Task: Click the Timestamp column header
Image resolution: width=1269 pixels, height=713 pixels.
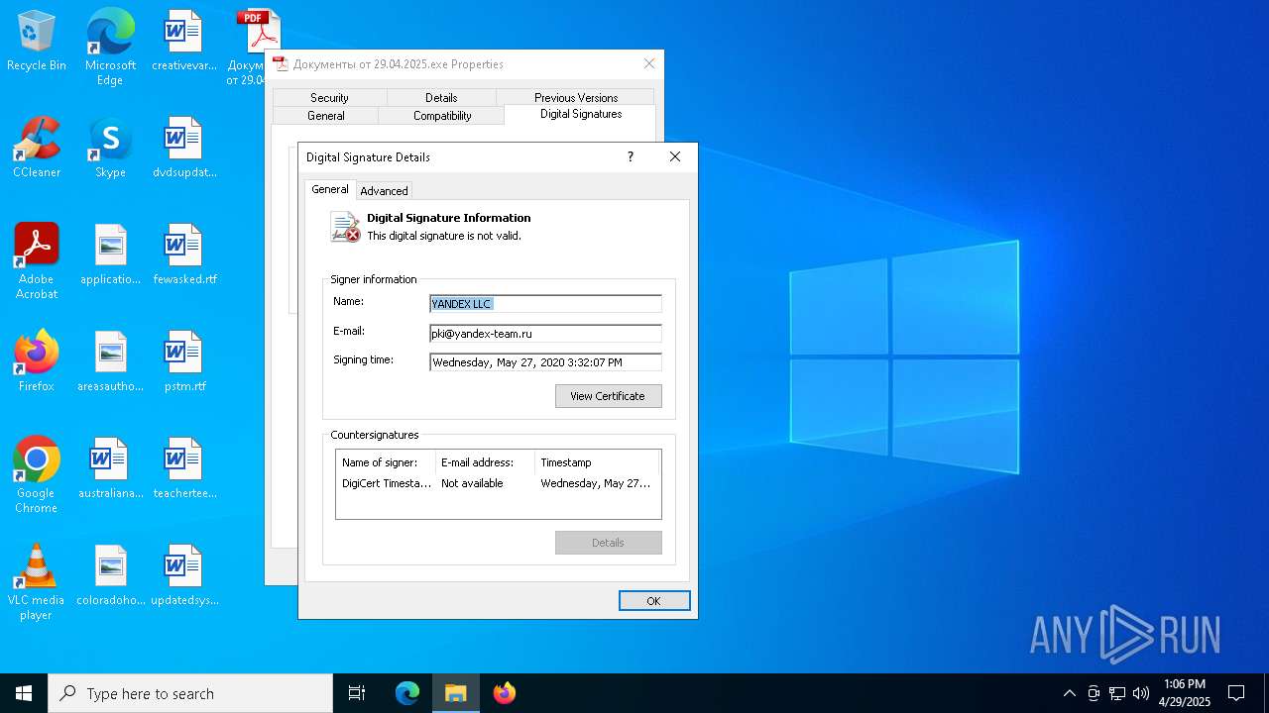Action: tap(597, 462)
